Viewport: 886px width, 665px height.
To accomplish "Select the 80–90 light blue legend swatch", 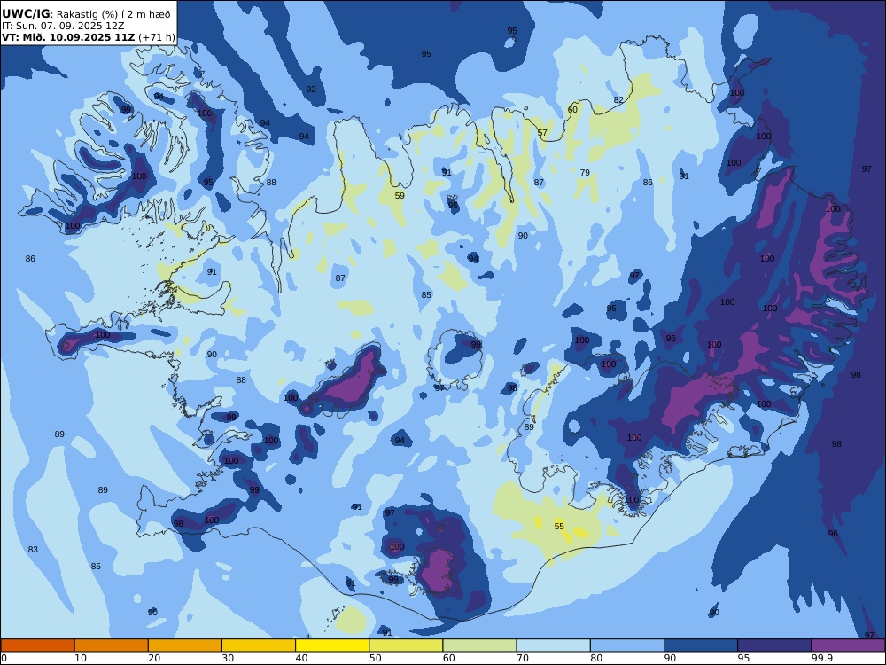I will [627, 645].
